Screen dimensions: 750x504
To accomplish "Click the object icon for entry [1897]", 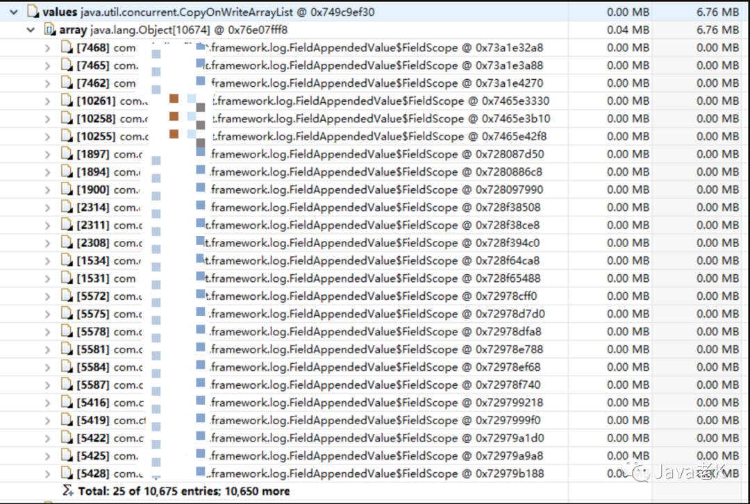I will pyautogui.click(x=67, y=153).
